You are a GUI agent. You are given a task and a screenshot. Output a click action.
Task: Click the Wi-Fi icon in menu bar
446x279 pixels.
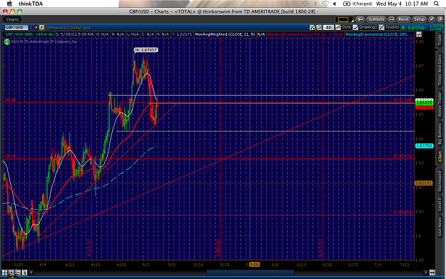(x=325, y=4)
